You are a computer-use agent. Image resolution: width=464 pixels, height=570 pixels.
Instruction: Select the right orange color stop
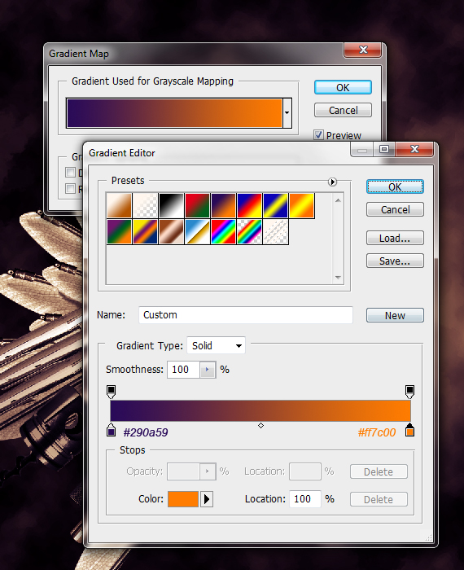409,430
